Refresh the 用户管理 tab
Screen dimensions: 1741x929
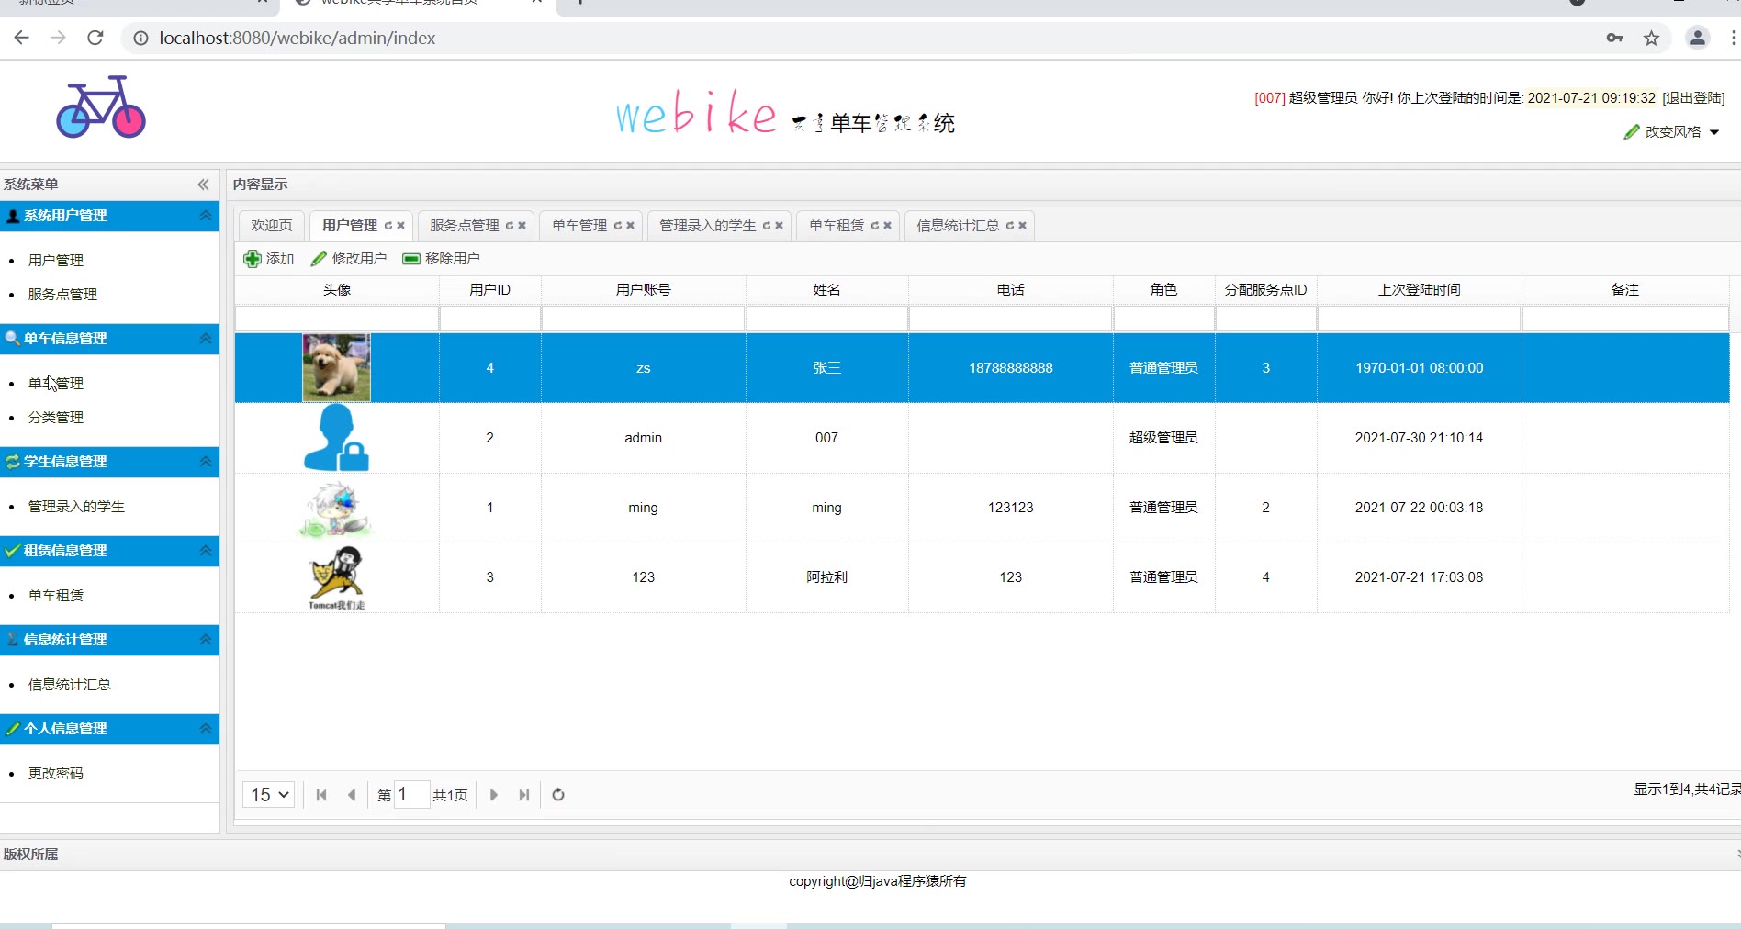pos(388,226)
